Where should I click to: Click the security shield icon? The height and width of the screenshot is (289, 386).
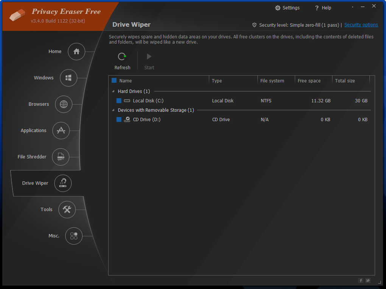pyautogui.click(x=254, y=25)
